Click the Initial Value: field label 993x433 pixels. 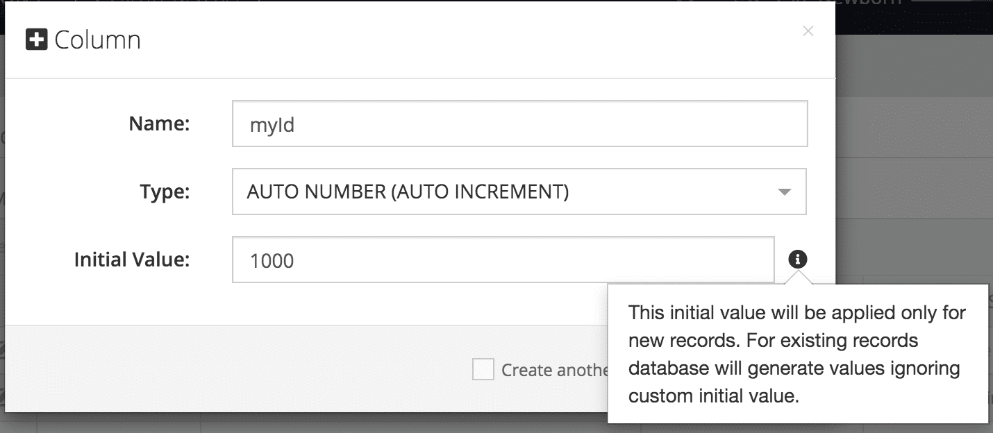click(x=132, y=260)
